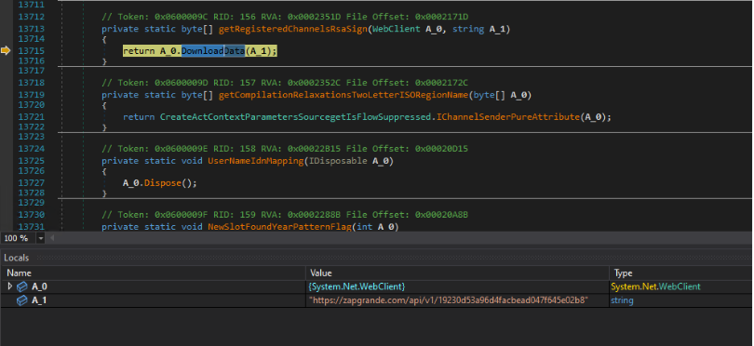Click getCompilationRelaxationsTwoLetterISORegionName method name
Image resolution: width=754 pixels, height=346 pixels.
[x=343, y=95]
